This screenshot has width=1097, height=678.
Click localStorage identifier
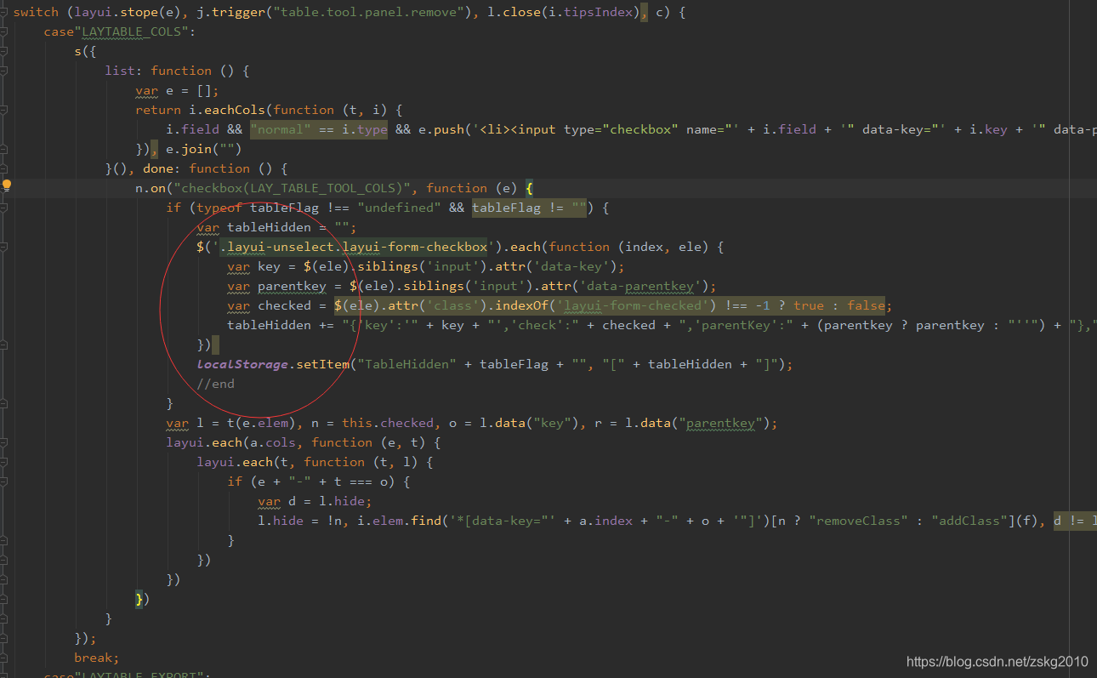(242, 364)
